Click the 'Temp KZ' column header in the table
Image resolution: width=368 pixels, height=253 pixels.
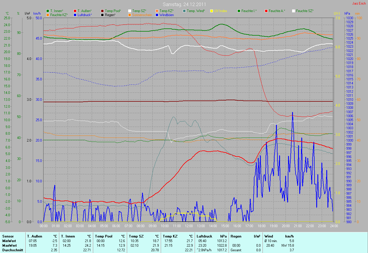[x=170, y=236]
